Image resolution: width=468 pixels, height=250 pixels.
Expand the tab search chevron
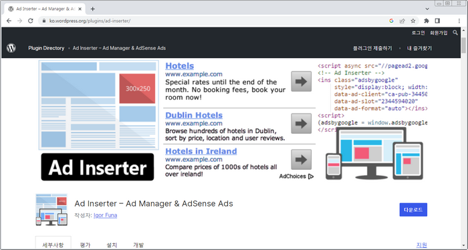point(427,9)
